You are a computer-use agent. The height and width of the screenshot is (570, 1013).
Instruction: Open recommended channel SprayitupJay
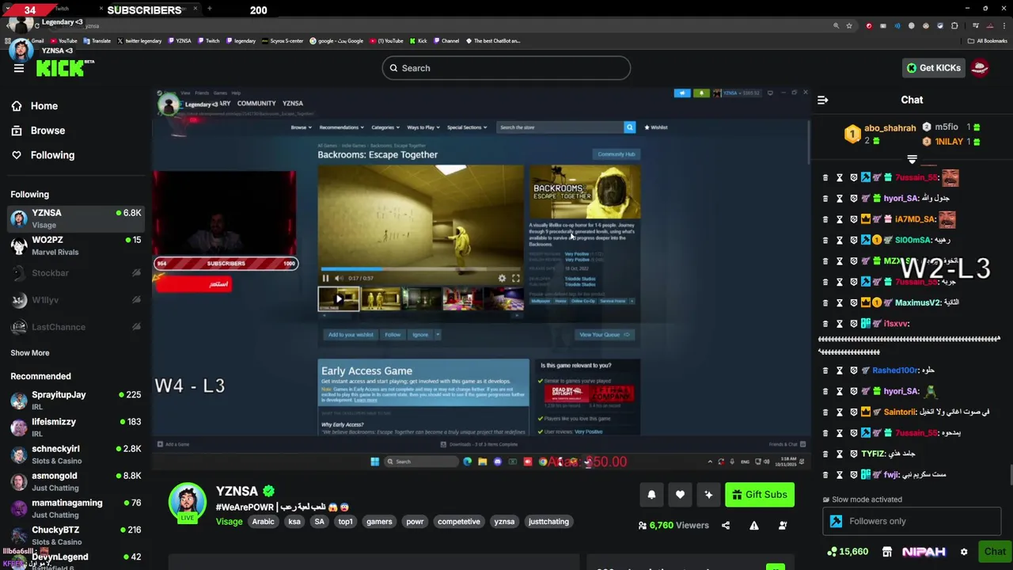(x=76, y=400)
